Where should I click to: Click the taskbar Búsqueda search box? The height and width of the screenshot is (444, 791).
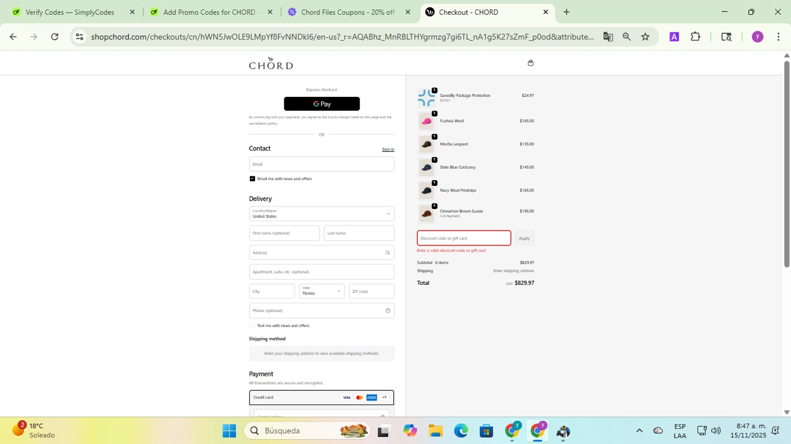(x=308, y=431)
